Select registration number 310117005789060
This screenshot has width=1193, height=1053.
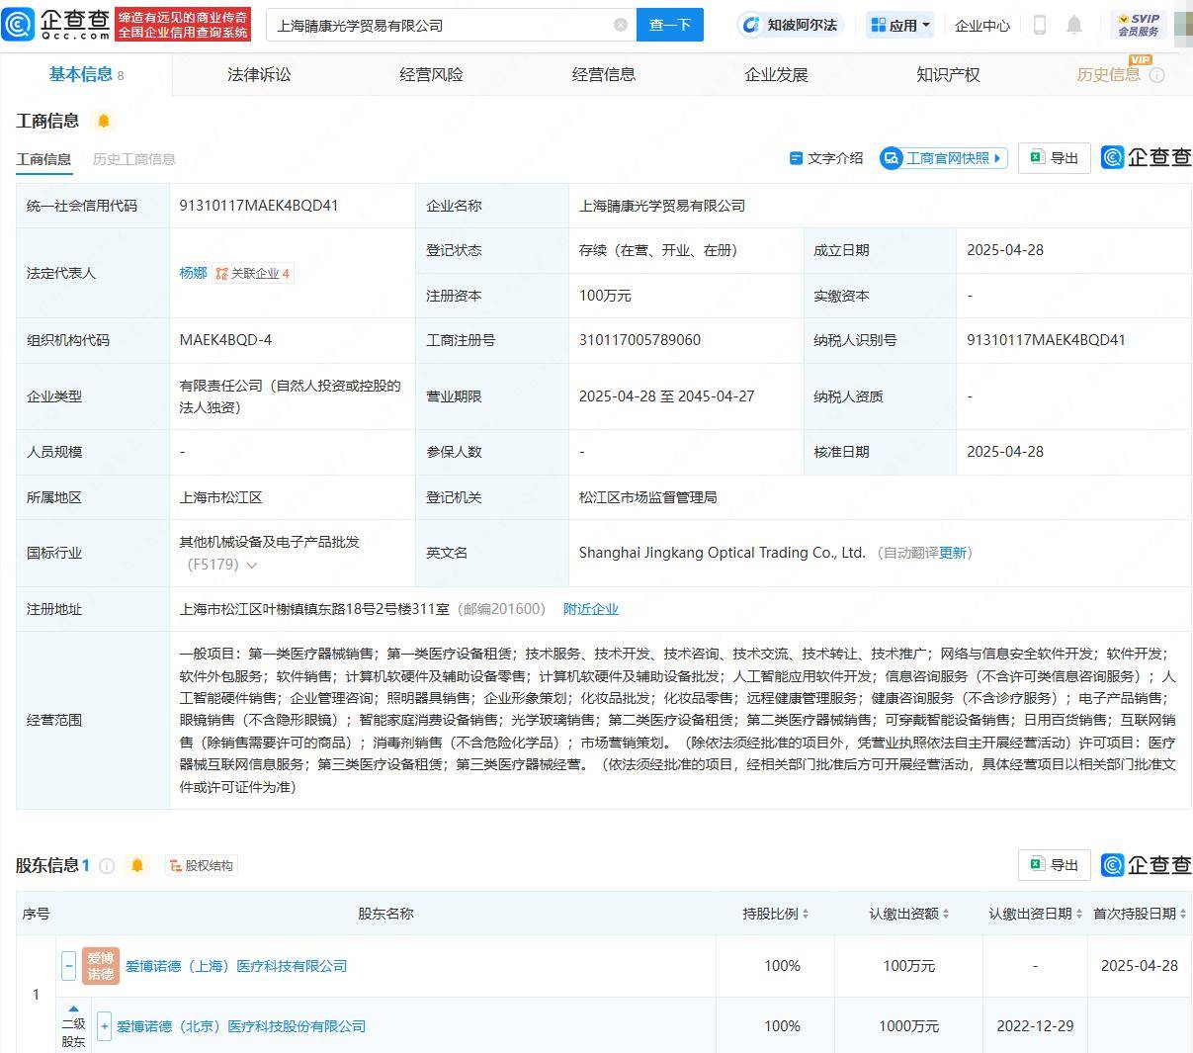[x=639, y=340]
